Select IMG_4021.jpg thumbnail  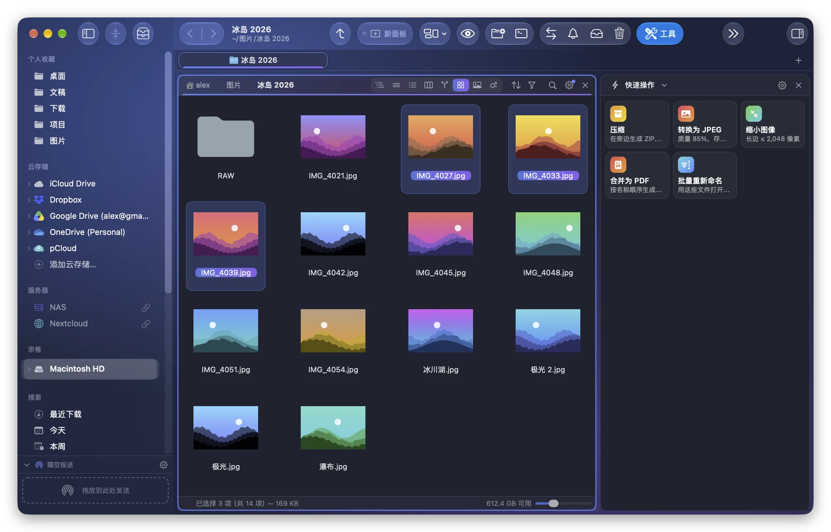333,137
